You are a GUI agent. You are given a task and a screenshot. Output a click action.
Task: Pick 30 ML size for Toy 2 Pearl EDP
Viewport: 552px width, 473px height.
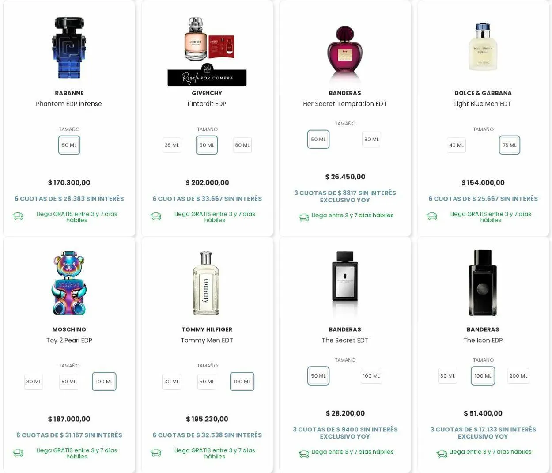(x=34, y=382)
